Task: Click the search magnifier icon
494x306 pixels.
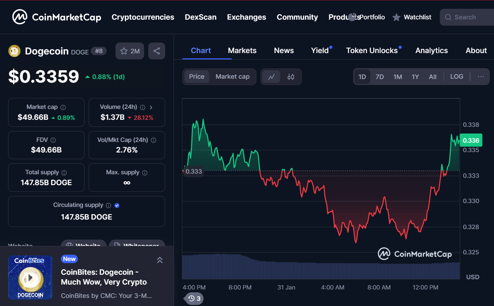Action: (x=448, y=17)
